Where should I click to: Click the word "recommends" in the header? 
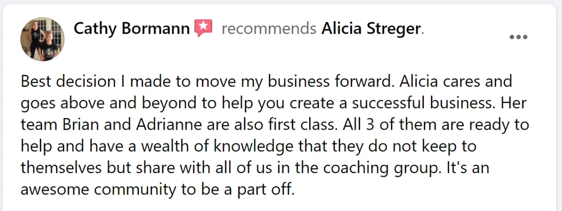[x=269, y=29]
